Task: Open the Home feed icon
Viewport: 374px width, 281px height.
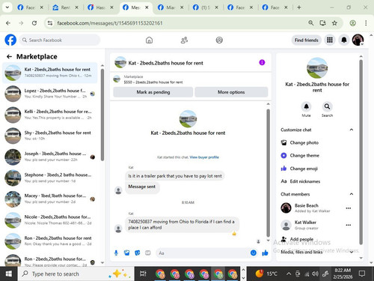Action: 149,40
